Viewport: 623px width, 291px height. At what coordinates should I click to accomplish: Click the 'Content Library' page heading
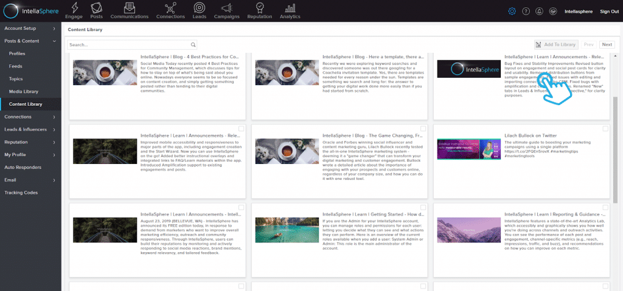point(85,30)
